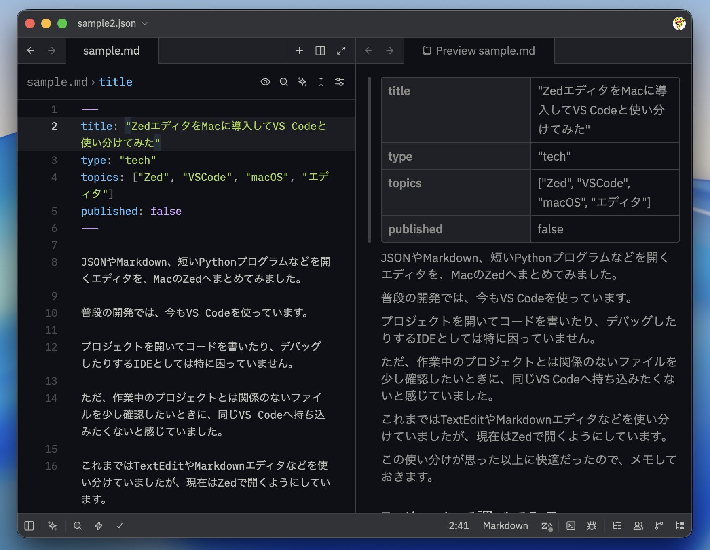
Task: Open editor controls via the sliders icon
Action: (340, 82)
